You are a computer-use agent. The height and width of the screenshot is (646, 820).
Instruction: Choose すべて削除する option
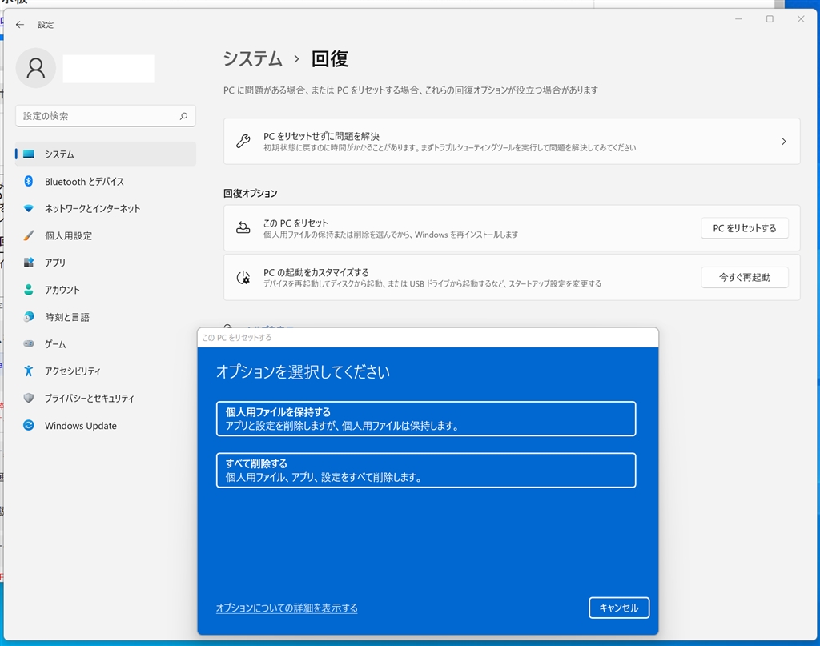(426, 471)
